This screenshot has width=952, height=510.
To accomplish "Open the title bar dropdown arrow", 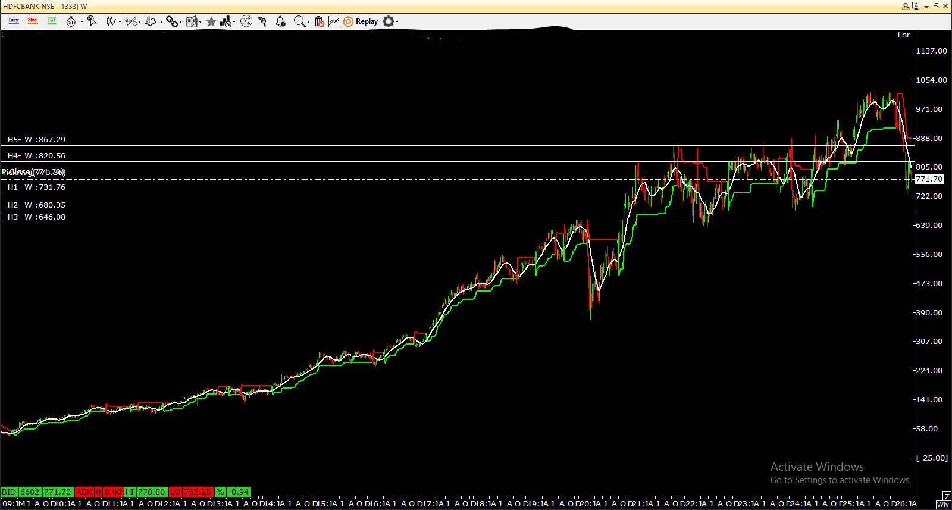I will (x=926, y=7).
